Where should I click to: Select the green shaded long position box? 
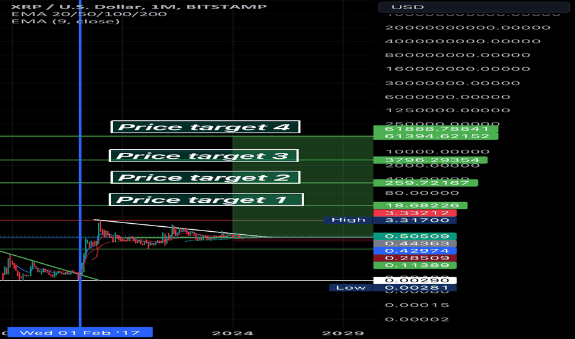[303, 186]
